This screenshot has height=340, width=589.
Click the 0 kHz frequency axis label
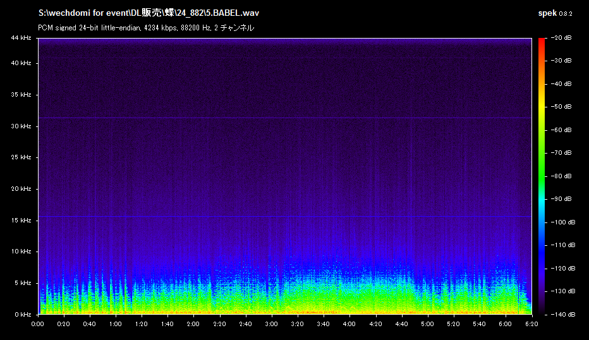23,315
